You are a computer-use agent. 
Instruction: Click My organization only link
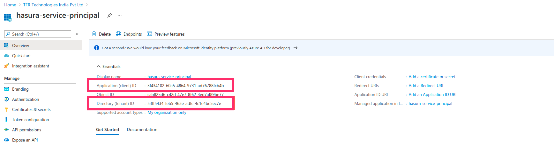[x=167, y=112]
